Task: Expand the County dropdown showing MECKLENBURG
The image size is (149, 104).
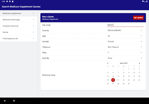Action: (125, 30)
